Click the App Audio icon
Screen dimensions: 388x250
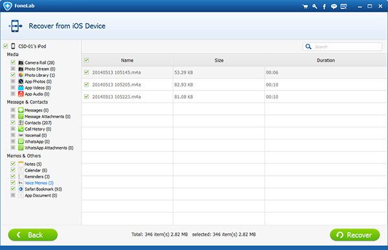pos(21,94)
